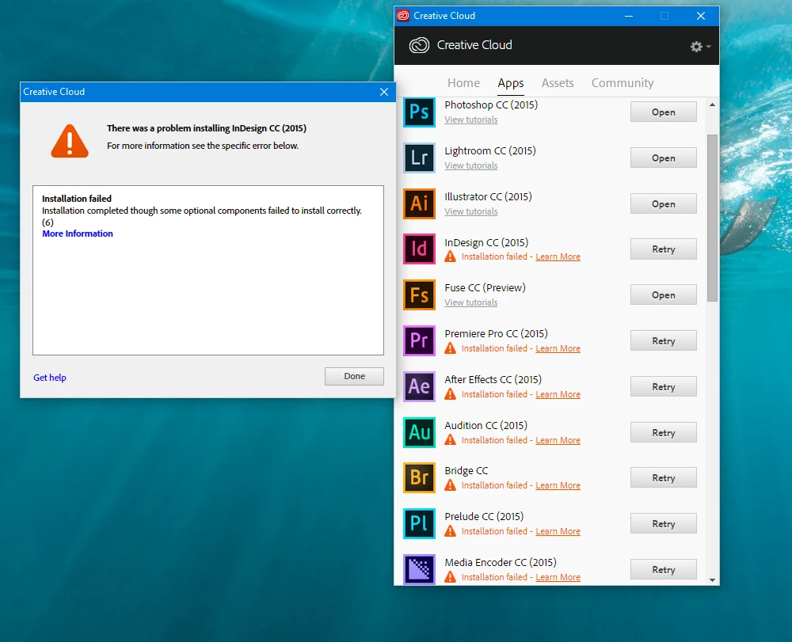Click the 'Photoshop CC (2015)' app name
The height and width of the screenshot is (642, 792).
coord(491,105)
